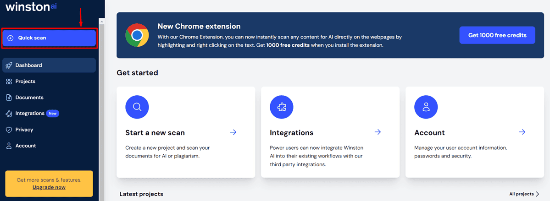Click the Get started heading
This screenshot has width=550, height=201.
click(138, 73)
